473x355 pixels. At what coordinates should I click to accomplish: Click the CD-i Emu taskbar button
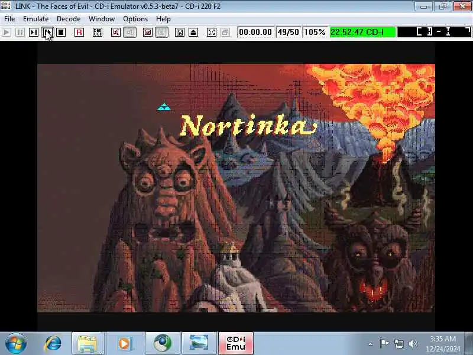pos(236,344)
